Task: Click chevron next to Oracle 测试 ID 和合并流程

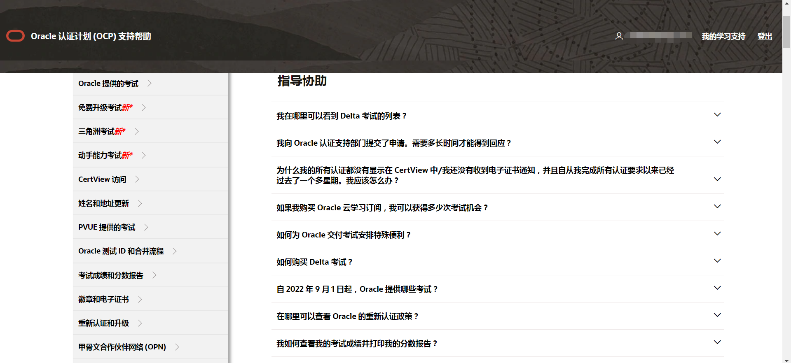Action: coord(175,251)
